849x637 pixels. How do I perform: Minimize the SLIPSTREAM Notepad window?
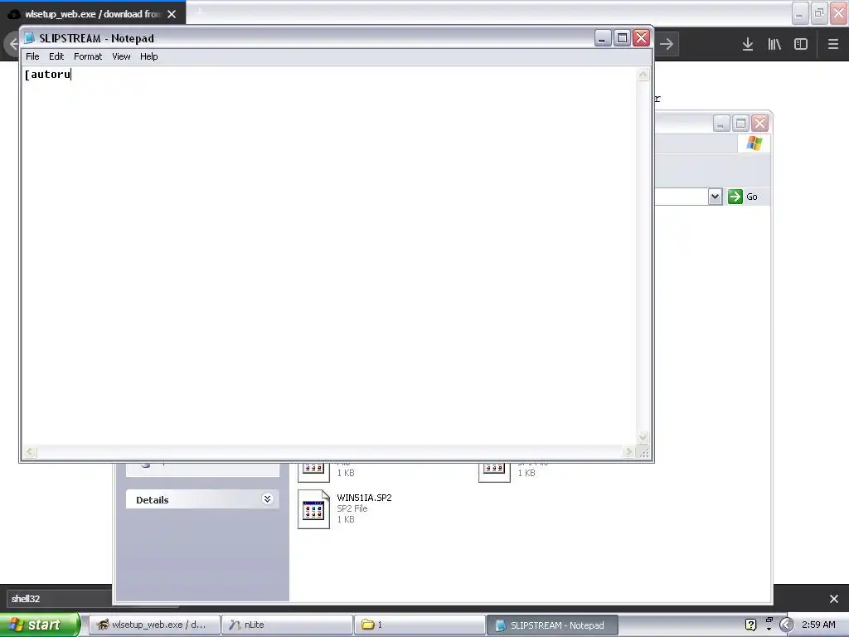coord(603,38)
